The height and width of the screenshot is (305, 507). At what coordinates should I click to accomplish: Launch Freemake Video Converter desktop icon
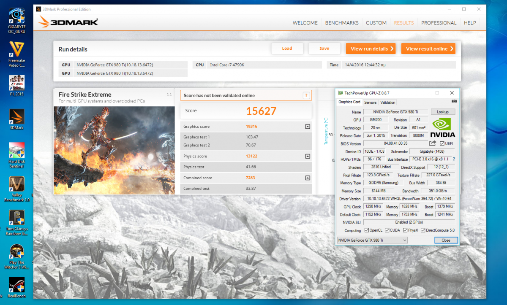pyautogui.click(x=16, y=54)
